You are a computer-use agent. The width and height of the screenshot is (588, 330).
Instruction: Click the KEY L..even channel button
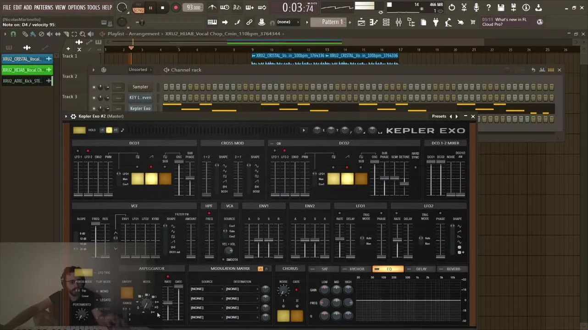click(140, 98)
